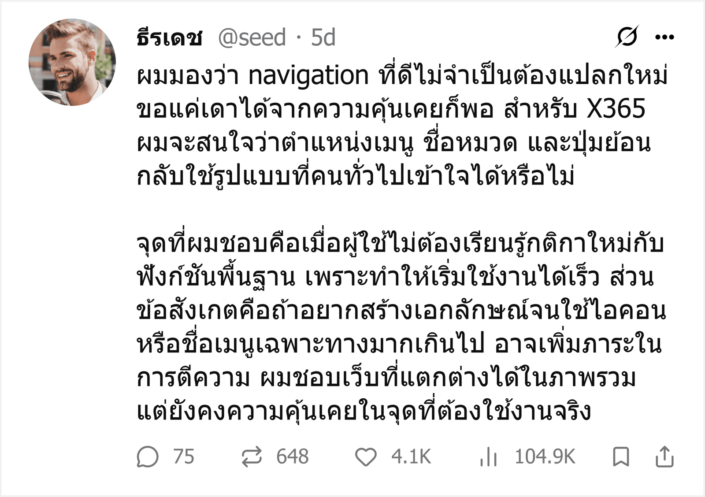
Task: Click the word navigation in the post
Action: pyautogui.click(x=308, y=76)
